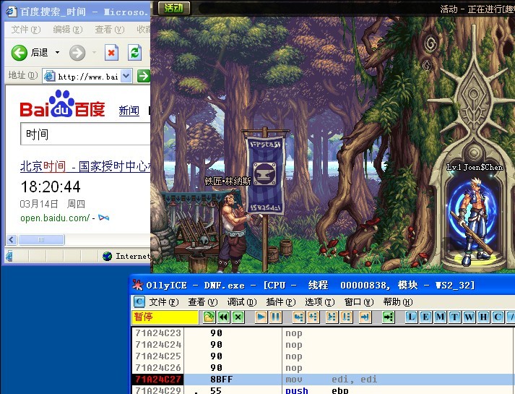Open OllyICE 帮助(H) menu
515x394 pixels.
pyautogui.click(x=398, y=302)
